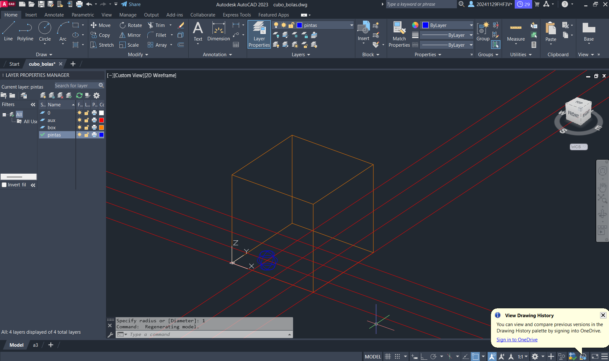Click the Dimension annotation tool
Viewport: 609px width, 361px height.
(218, 31)
